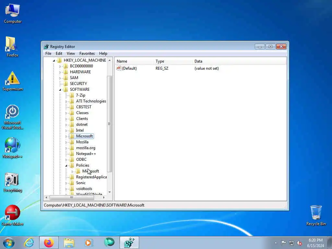Open the Edit menu
This screenshot has height=249, width=332.
59,53
